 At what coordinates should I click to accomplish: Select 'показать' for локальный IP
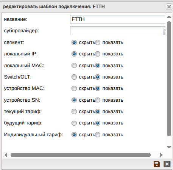pos(98,54)
